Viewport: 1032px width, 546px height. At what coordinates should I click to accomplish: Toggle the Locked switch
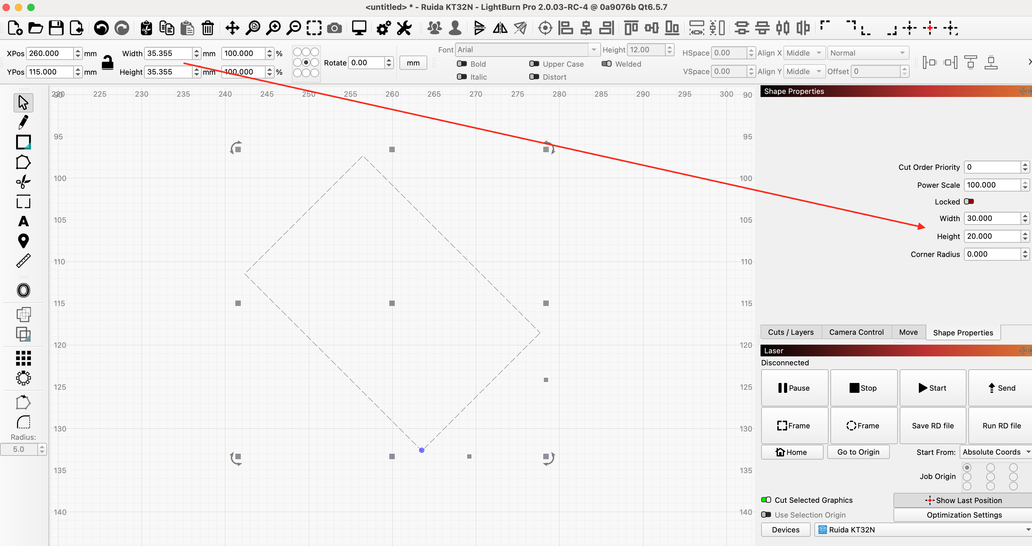[x=969, y=201]
